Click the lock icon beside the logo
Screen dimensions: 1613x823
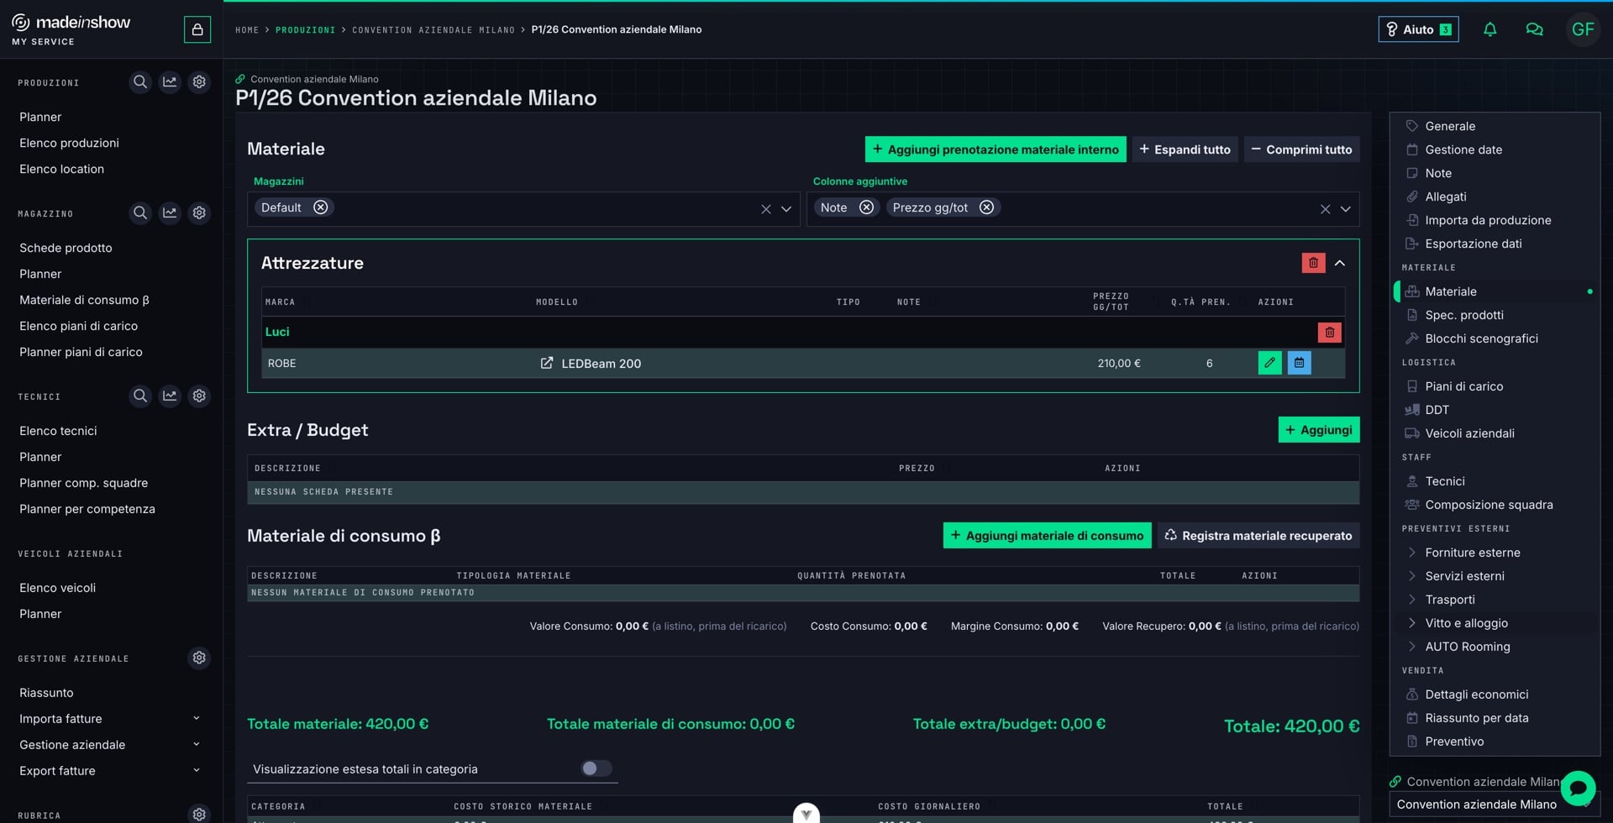tap(197, 29)
